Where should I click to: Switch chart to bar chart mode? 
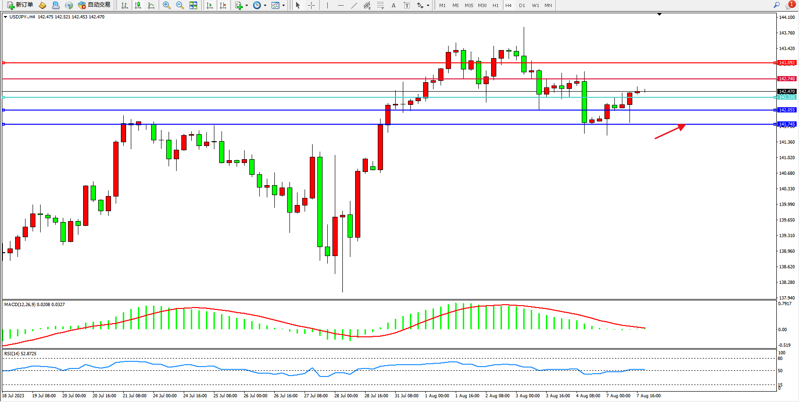point(125,5)
